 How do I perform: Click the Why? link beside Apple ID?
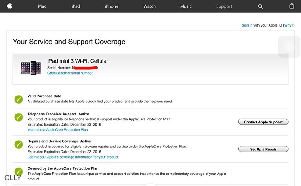289,25
